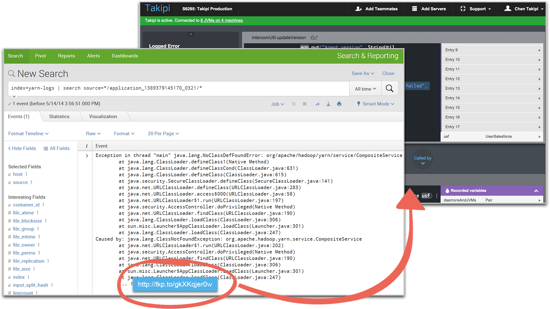
Task: Open the tkp.to/gkXKqjer0w link
Action: coord(175,285)
